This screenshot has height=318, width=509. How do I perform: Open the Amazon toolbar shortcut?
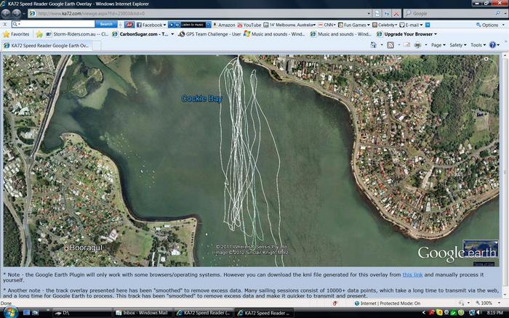pos(224,25)
